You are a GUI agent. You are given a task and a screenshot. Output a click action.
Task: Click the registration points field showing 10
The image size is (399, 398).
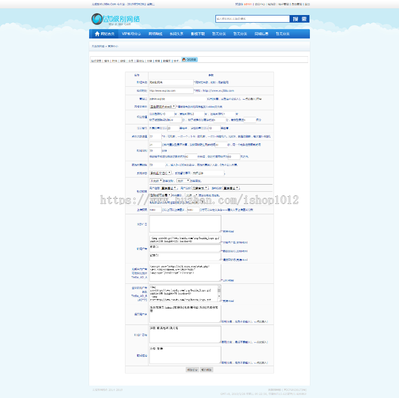click(x=168, y=114)
